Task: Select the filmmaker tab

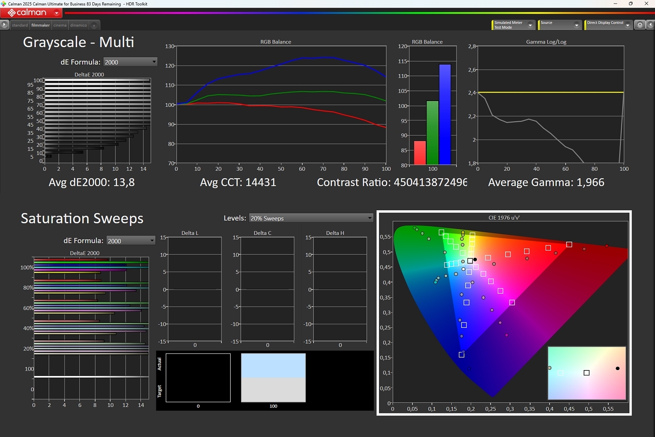Action: coord(40,26)
